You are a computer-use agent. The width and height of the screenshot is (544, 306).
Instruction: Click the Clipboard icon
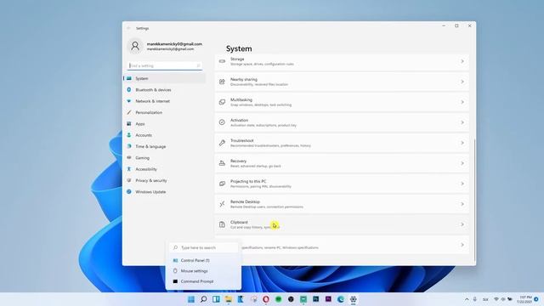pyautogui.click(x=222, y=224)
